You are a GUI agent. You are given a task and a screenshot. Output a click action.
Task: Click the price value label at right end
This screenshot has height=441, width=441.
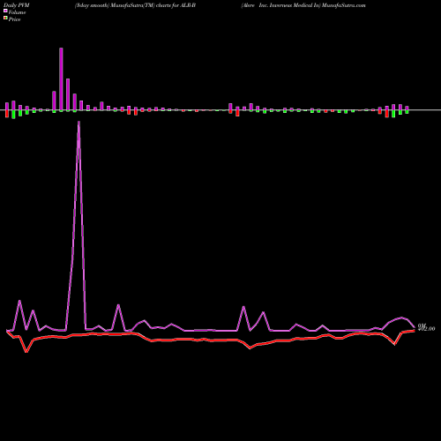coord(427,329)
